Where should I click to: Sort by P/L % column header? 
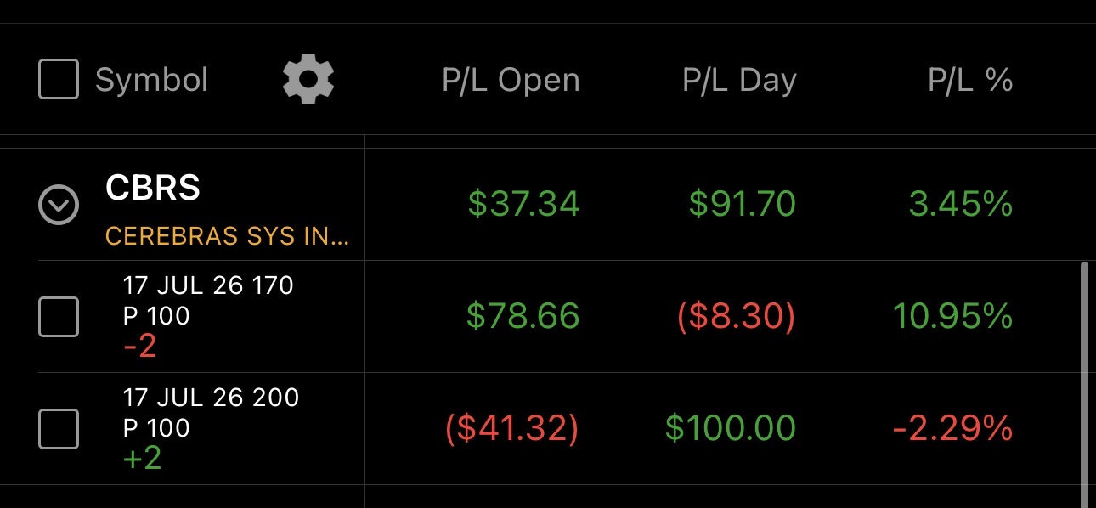click(970, 80)
